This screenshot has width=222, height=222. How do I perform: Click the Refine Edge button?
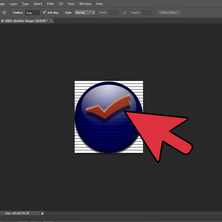click(169, 13)
